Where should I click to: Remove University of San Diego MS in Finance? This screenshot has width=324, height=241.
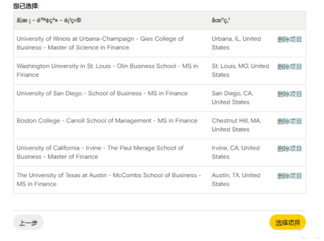click(x=289, y=94)
